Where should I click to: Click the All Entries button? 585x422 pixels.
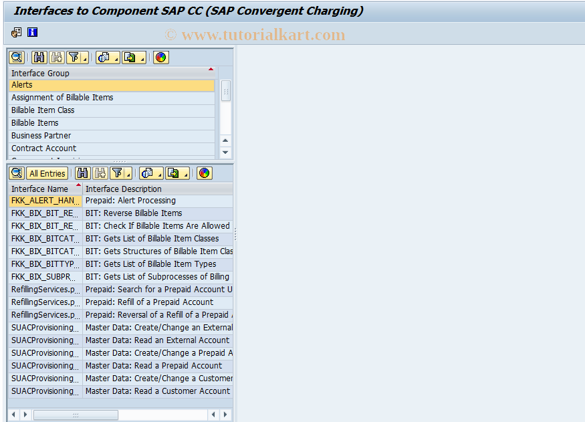pos(47,173)
